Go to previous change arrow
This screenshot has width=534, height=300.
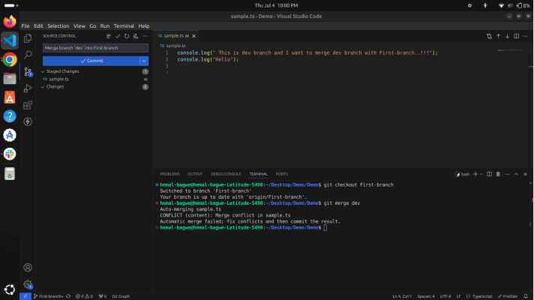[498, 36]
